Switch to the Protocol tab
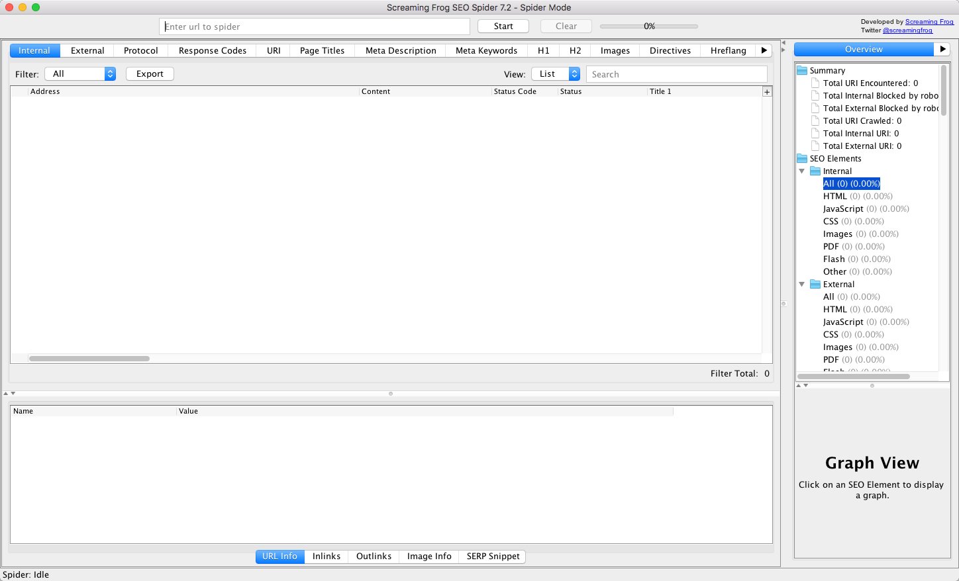The height and width of the screenshot is (581, 959). click(141, 50)
